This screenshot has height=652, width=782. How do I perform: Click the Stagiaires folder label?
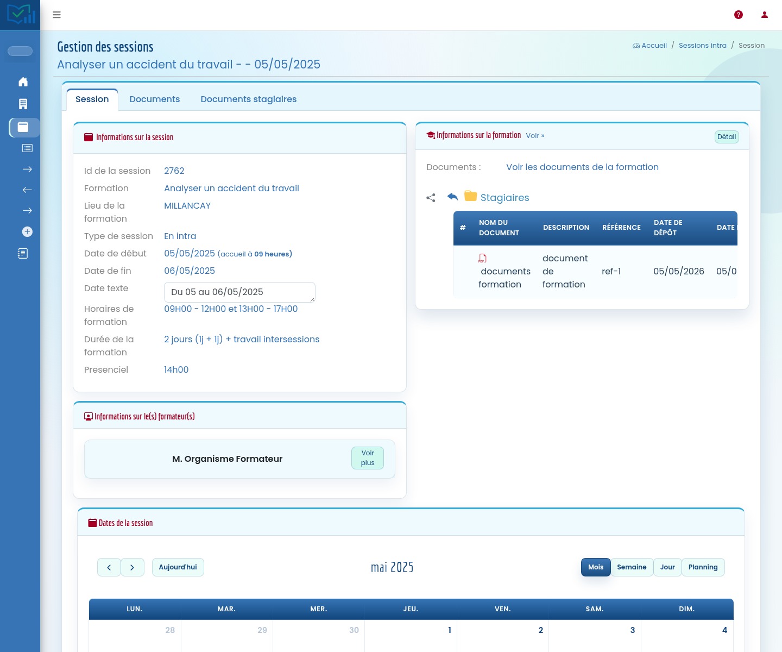pyautogui.click(x=505, y=198)
